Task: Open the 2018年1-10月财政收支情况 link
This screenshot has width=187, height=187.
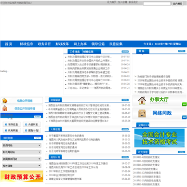Action: [147, 181]
